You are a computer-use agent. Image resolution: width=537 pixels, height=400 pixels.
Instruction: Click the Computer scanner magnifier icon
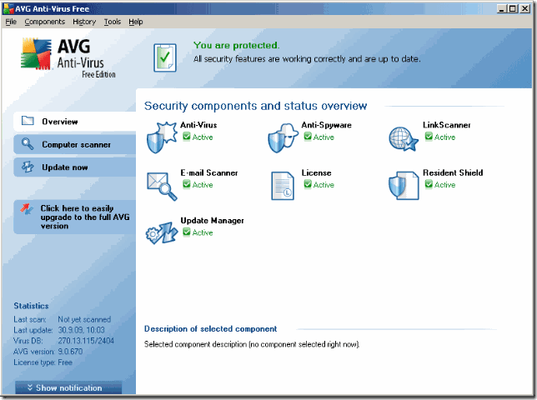pos(28,144)
